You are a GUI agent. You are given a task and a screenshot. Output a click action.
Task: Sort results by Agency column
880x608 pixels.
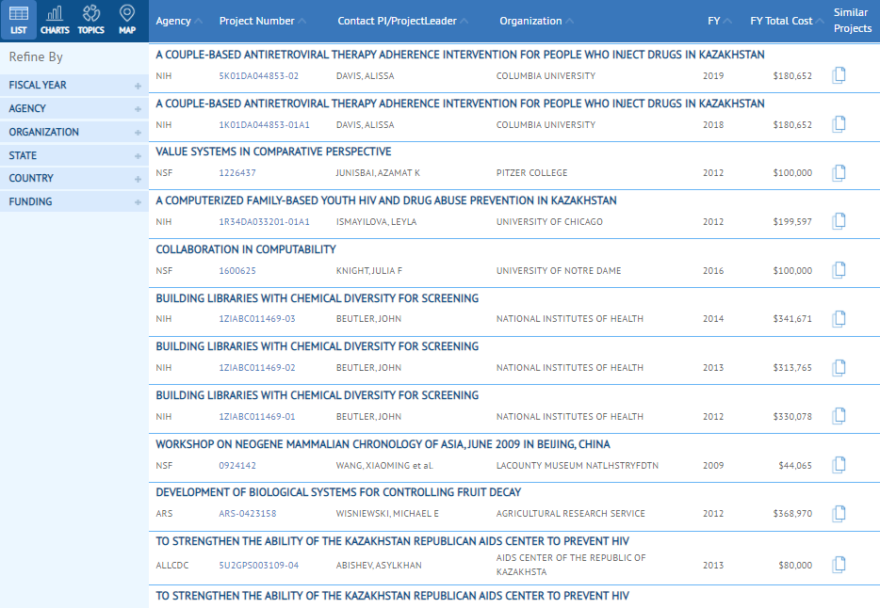pyautogui.click(x=178, y=21)
